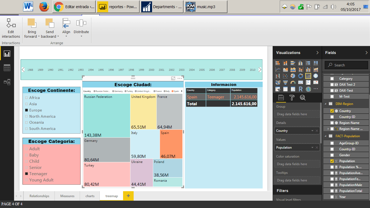The image size is (370, 208).
Task: Check the Gender field checkbox
Action: pyautogui.click(x=332, y=155)
